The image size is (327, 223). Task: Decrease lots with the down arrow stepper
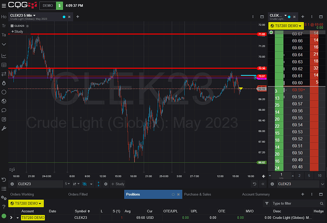click(x=270, y=176)
